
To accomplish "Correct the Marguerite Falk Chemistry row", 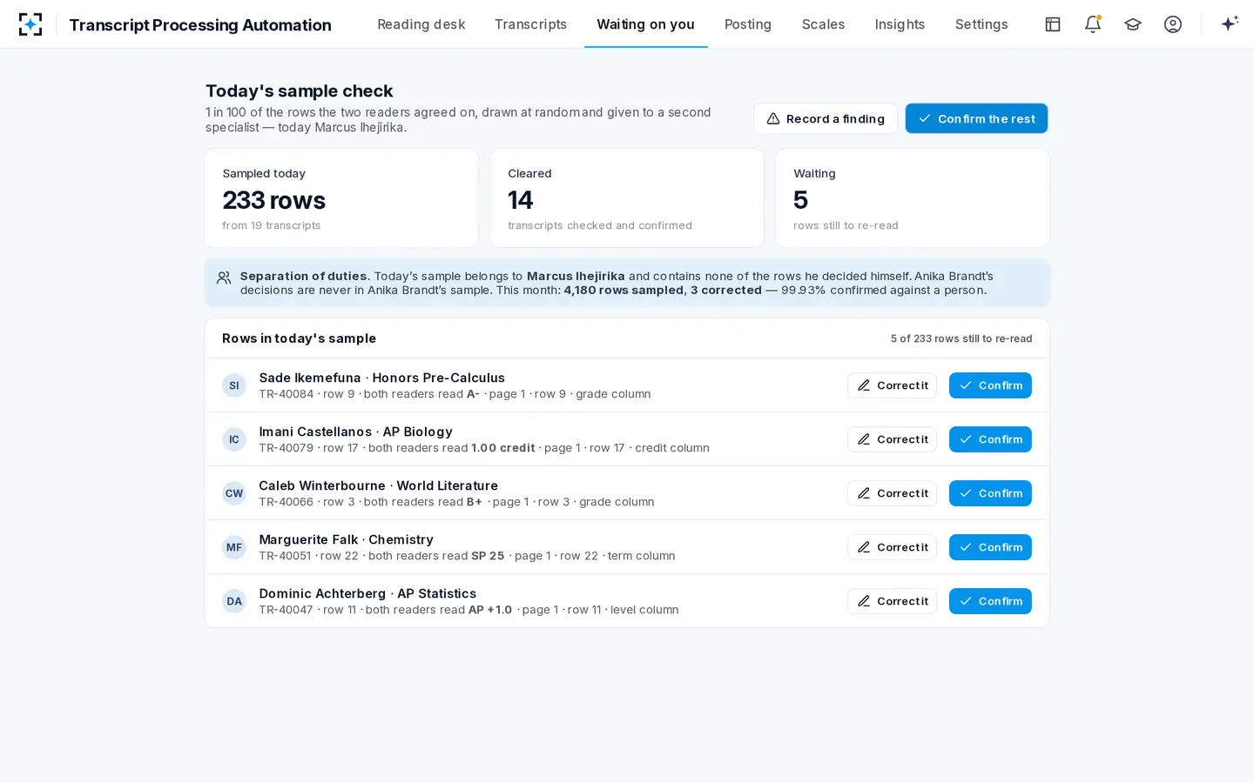I will pos(892,547).
